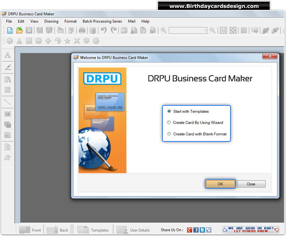
Task: Click the Zoom in magnifier icon
Action: [164, 30]
